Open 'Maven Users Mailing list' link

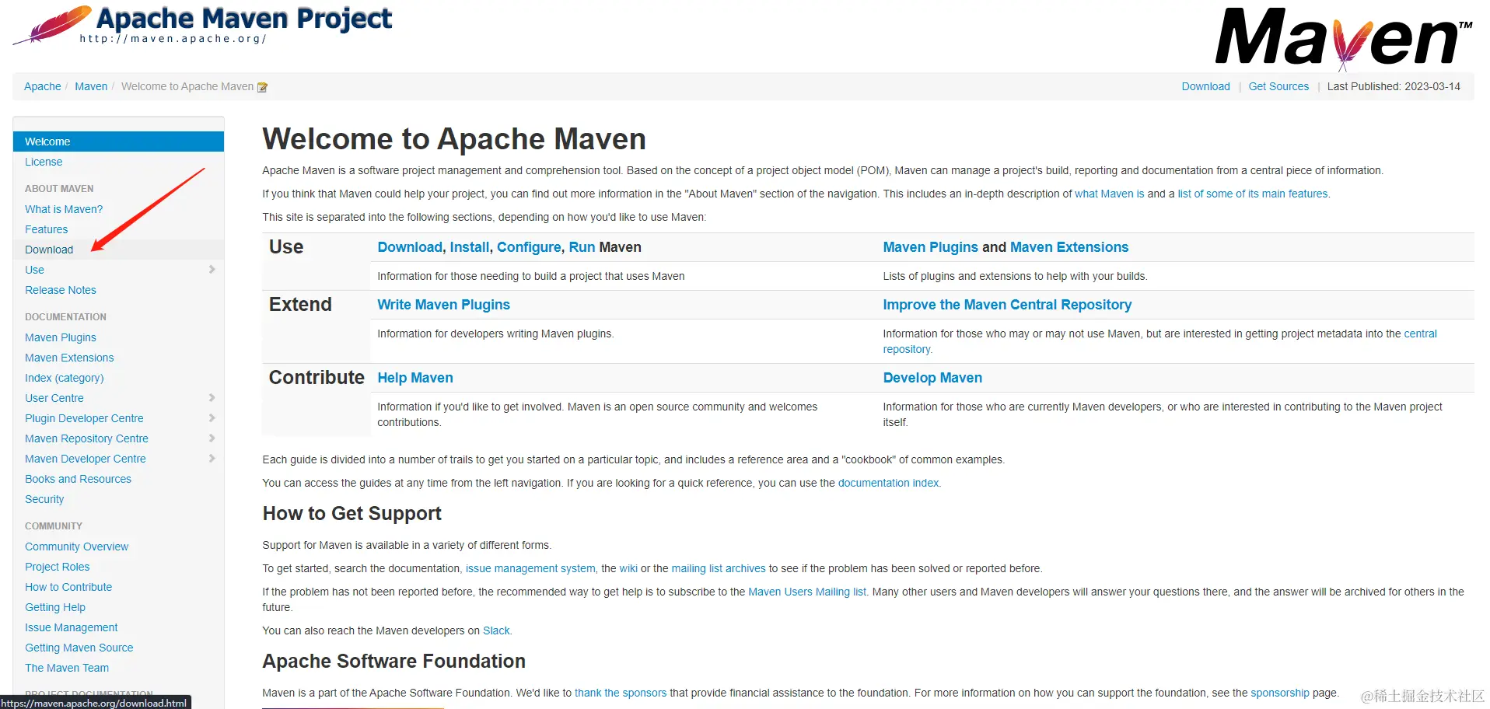(x=807, y=592)
